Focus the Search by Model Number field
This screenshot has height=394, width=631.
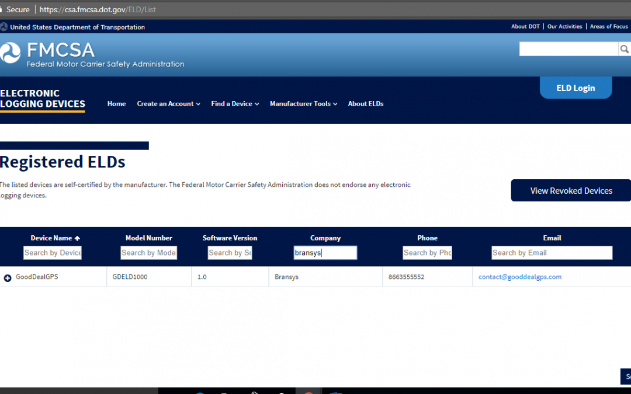coord(148,253)
